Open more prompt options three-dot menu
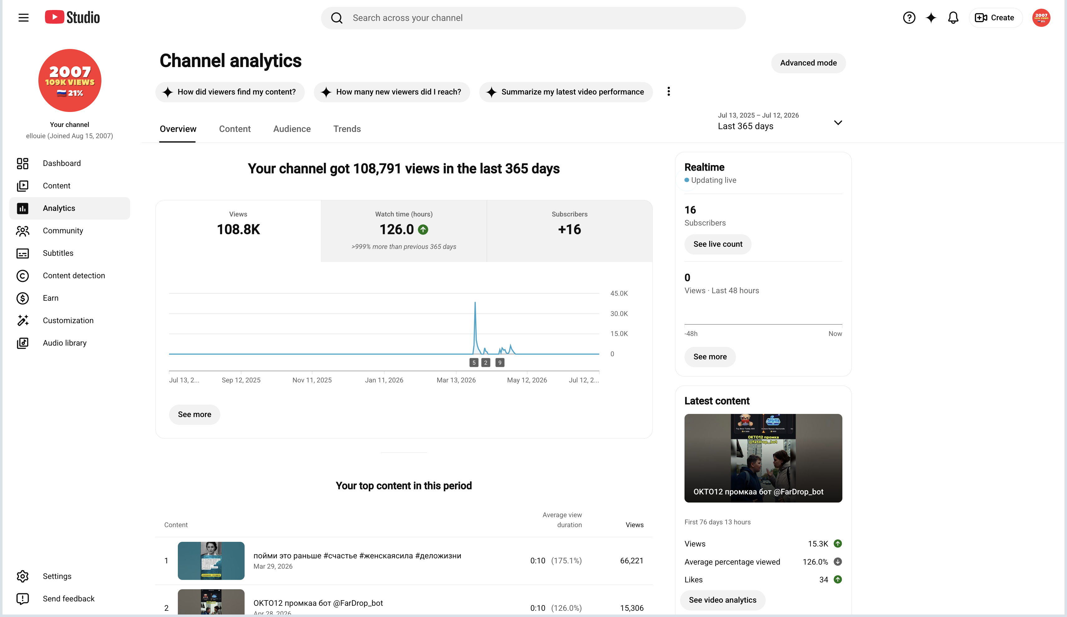 [669, 91]
